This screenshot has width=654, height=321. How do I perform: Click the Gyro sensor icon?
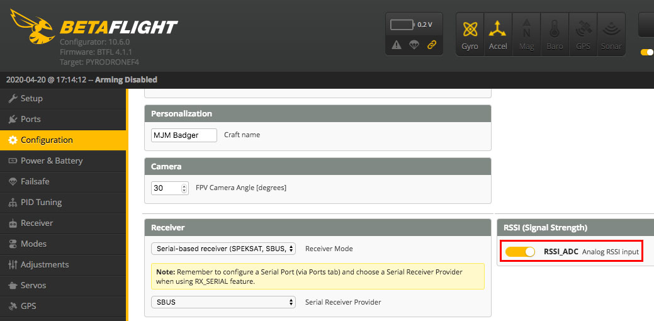click(470, 35)
